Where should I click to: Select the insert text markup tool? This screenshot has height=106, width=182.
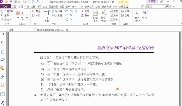(27, 18)
